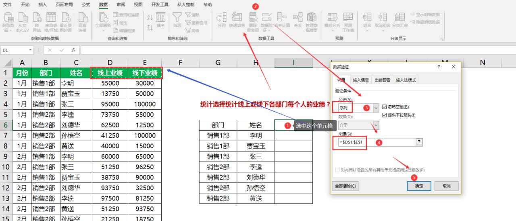Click 显示明细数据 show detail

click(x=425, y=14)
